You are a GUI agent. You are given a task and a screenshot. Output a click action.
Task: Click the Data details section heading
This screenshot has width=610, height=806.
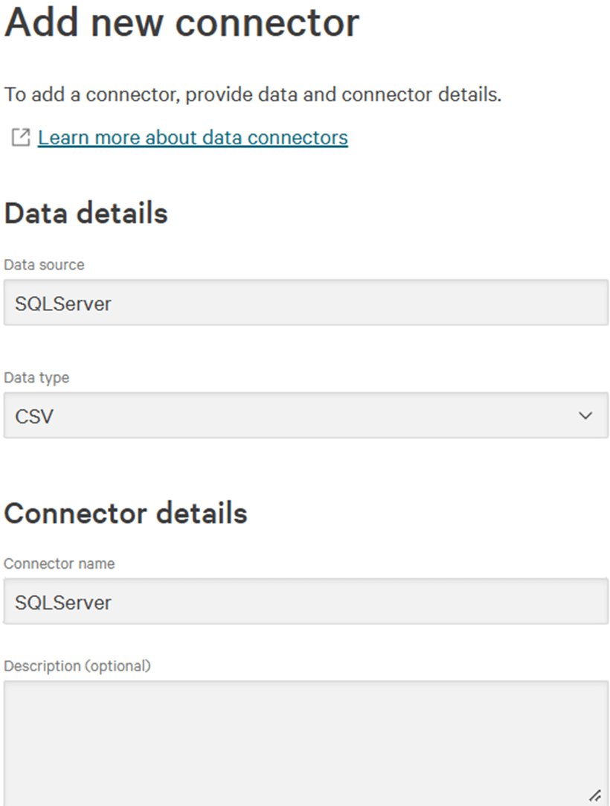(86, 214)
